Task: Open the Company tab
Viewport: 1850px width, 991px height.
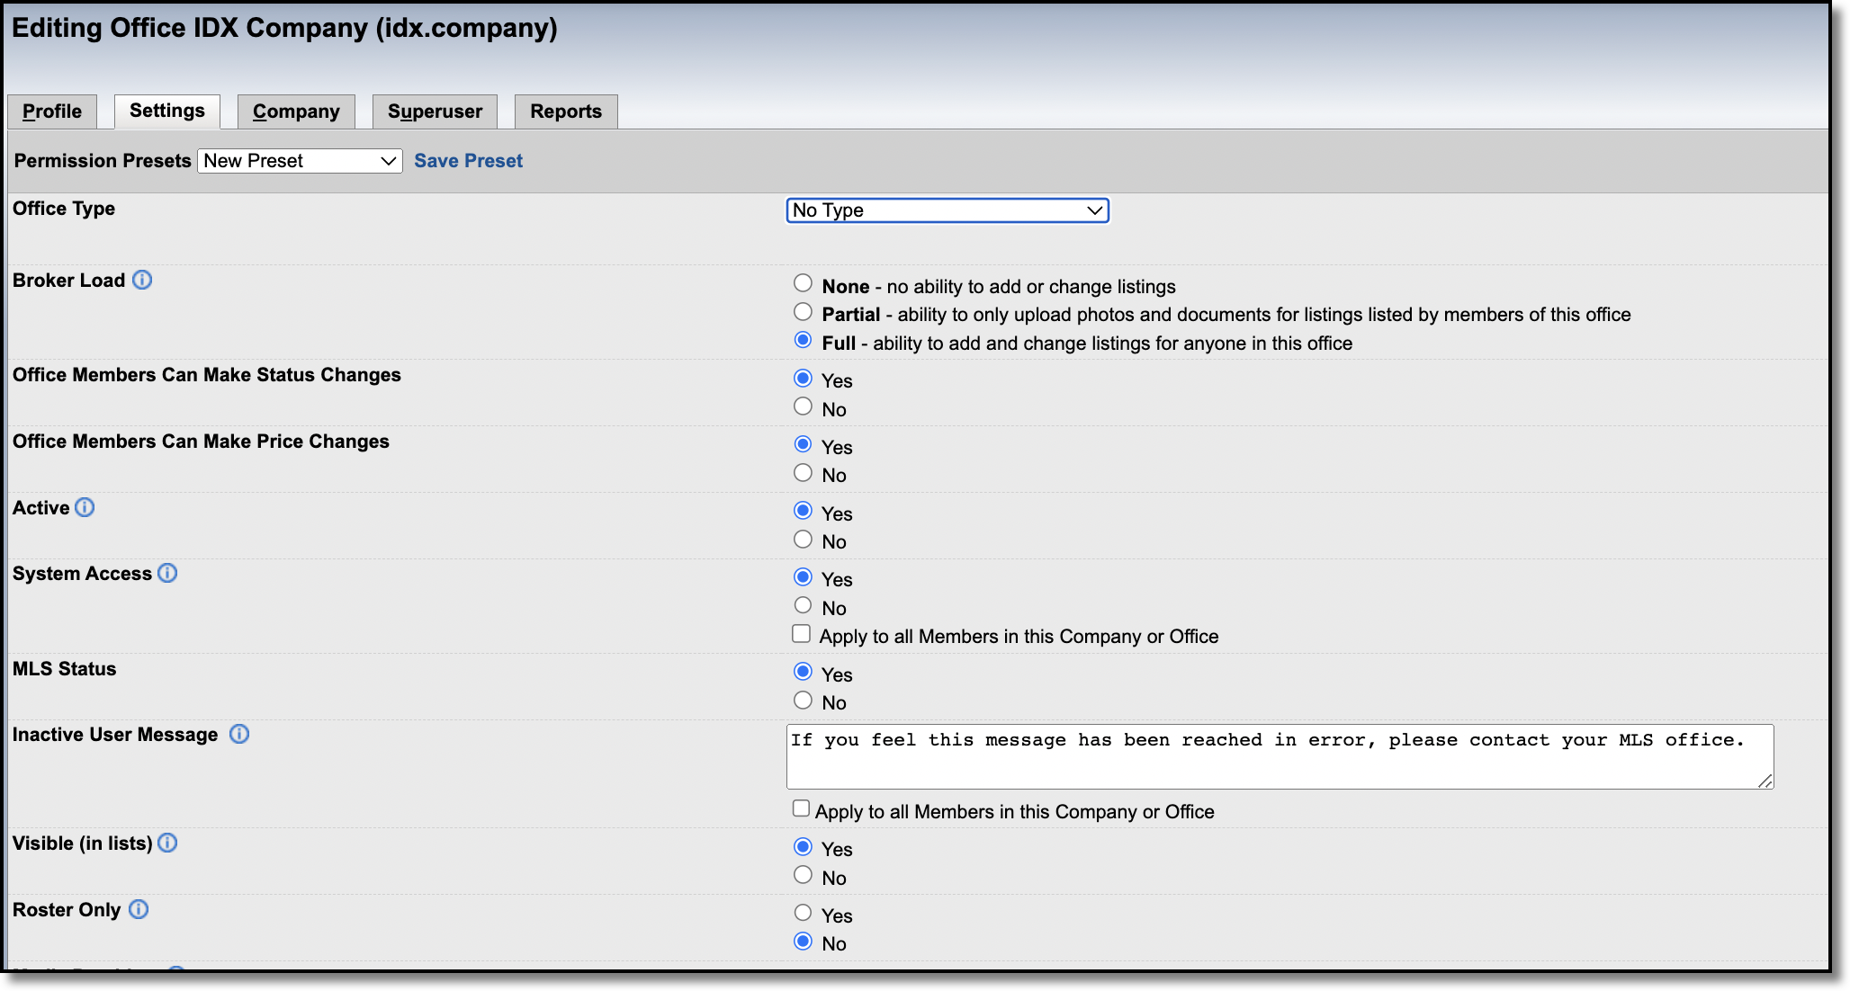Action: [x=296, y=112]
